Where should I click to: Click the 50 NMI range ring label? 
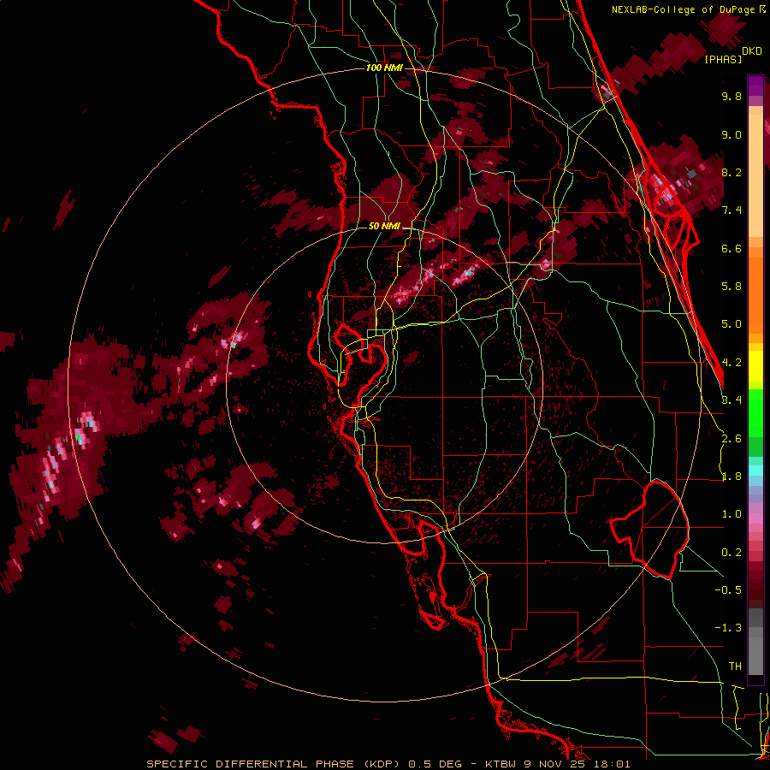[x=384, y=227]
